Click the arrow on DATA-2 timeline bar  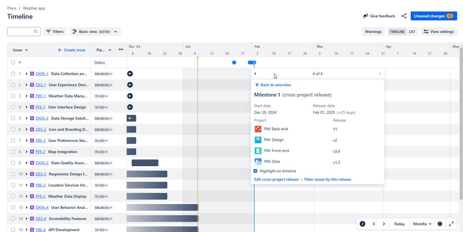click(x=130, y=118)
